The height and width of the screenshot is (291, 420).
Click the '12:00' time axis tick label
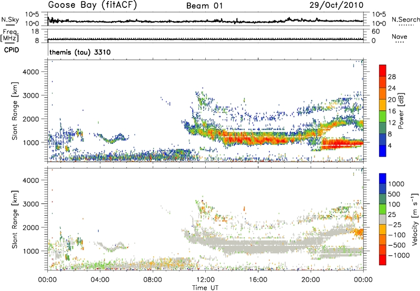coord(205,280)
